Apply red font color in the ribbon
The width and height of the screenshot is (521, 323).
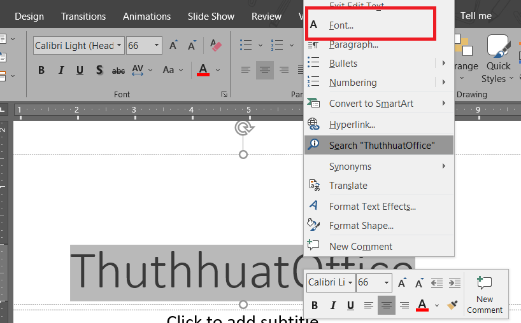pyautogui.click(x=203, y=70)
